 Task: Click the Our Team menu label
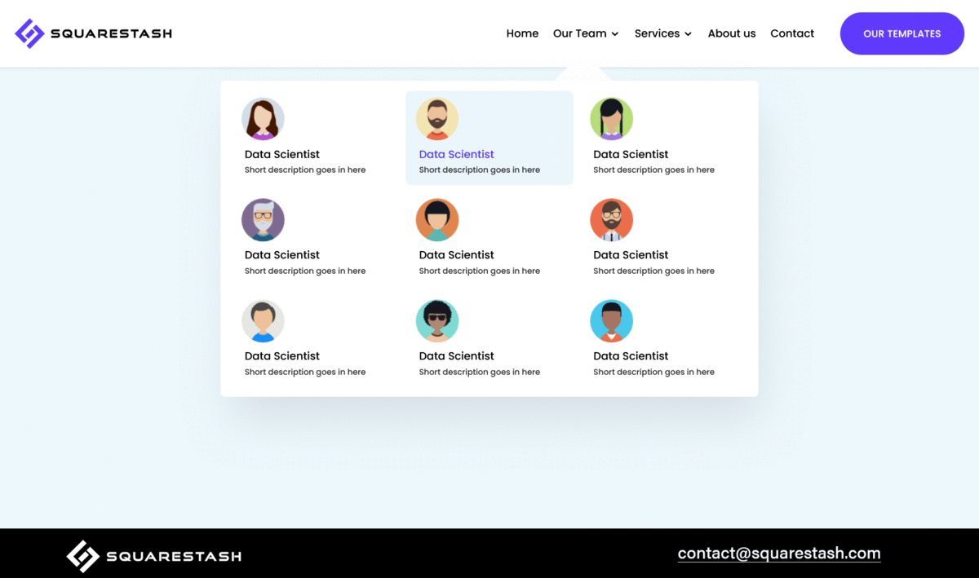[x=579, y=33]
